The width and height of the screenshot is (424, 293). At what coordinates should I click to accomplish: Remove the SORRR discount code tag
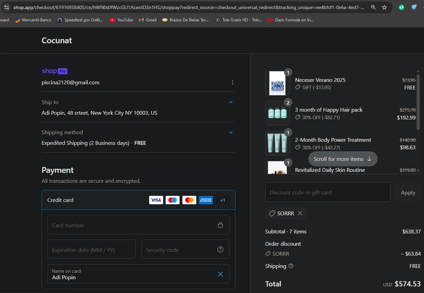(300, 213)
